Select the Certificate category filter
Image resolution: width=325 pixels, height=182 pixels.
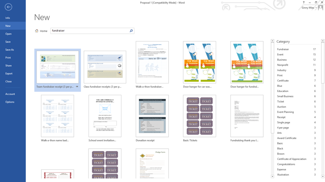pyautogui.click(x=297, y=81)
